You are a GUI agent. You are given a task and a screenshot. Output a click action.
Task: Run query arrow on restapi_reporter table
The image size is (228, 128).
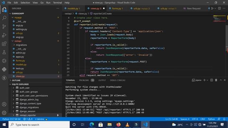58,115
